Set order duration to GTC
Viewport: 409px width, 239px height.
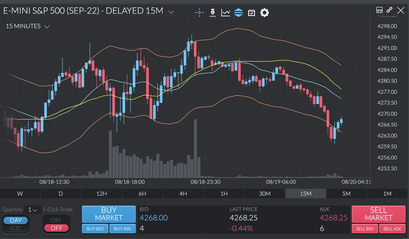(16, 228)
